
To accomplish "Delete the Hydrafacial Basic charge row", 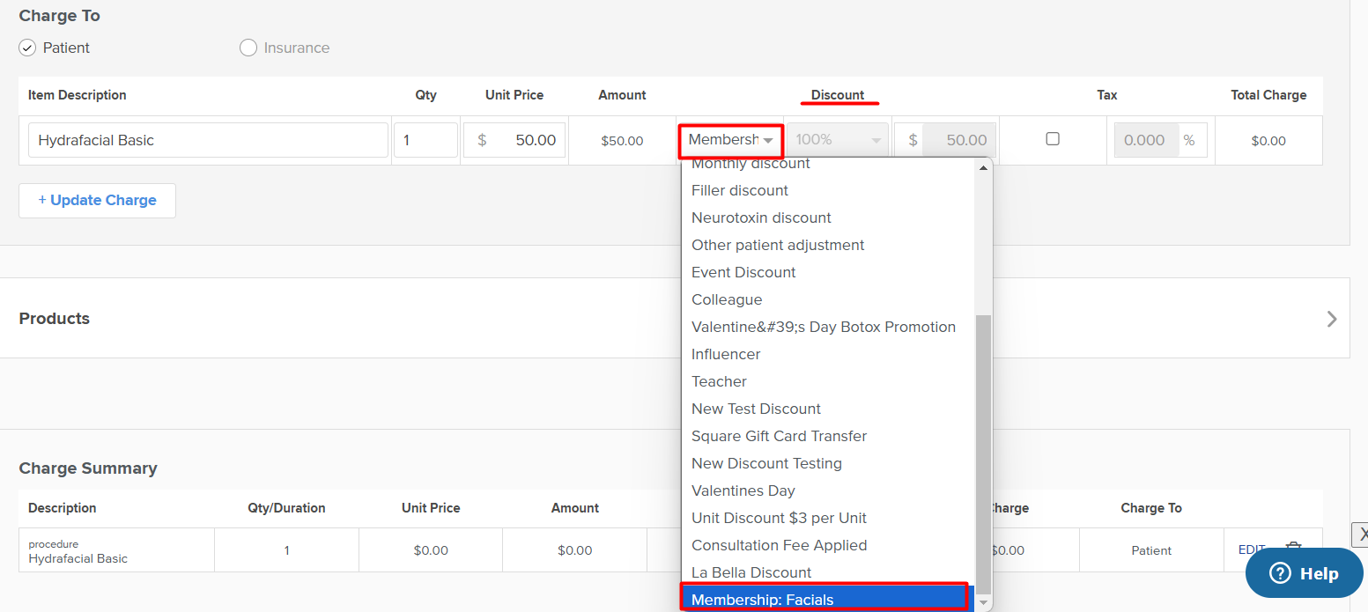I will point(1293,549).
